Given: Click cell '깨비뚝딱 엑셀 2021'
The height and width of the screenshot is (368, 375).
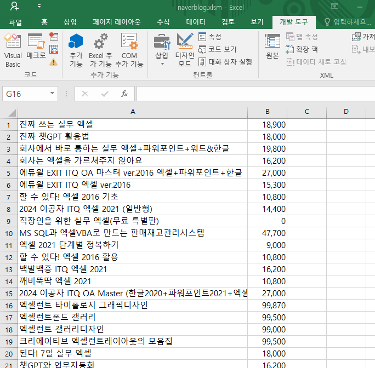Looking at the screenshot, I should point(133,281).
